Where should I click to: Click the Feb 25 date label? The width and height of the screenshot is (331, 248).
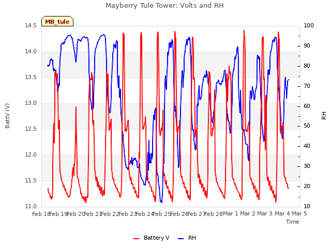(162, 214)
